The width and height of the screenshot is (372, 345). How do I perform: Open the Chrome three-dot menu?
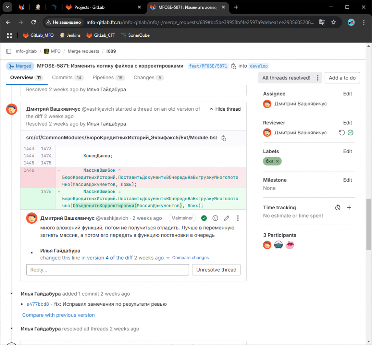click(364, 22)
